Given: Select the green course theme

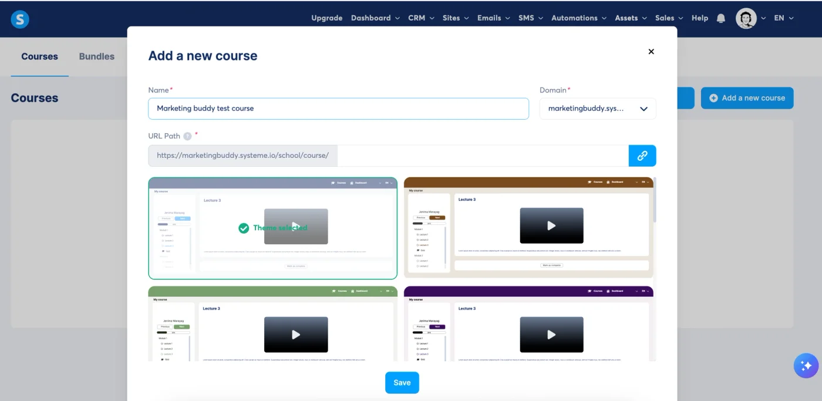Looking at the screenshot, I should coord(272,326).
